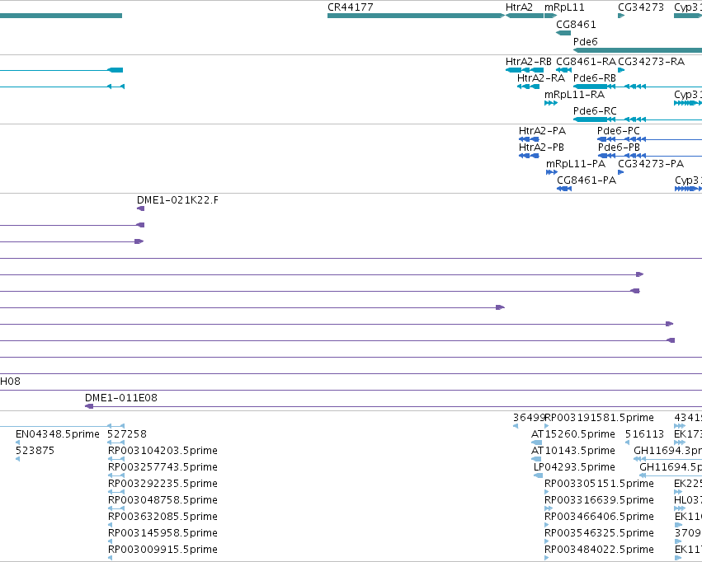This screenshot has height=562, width=702.
Task: Click EST label LP04293.5prime
Action: click(574, 467)
